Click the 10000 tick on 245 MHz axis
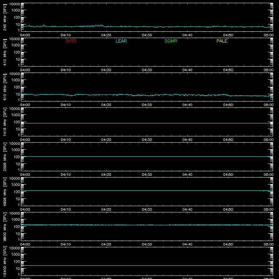Image resolution: width=279 pixels, height=279 pixels. [x=15, y=4]
